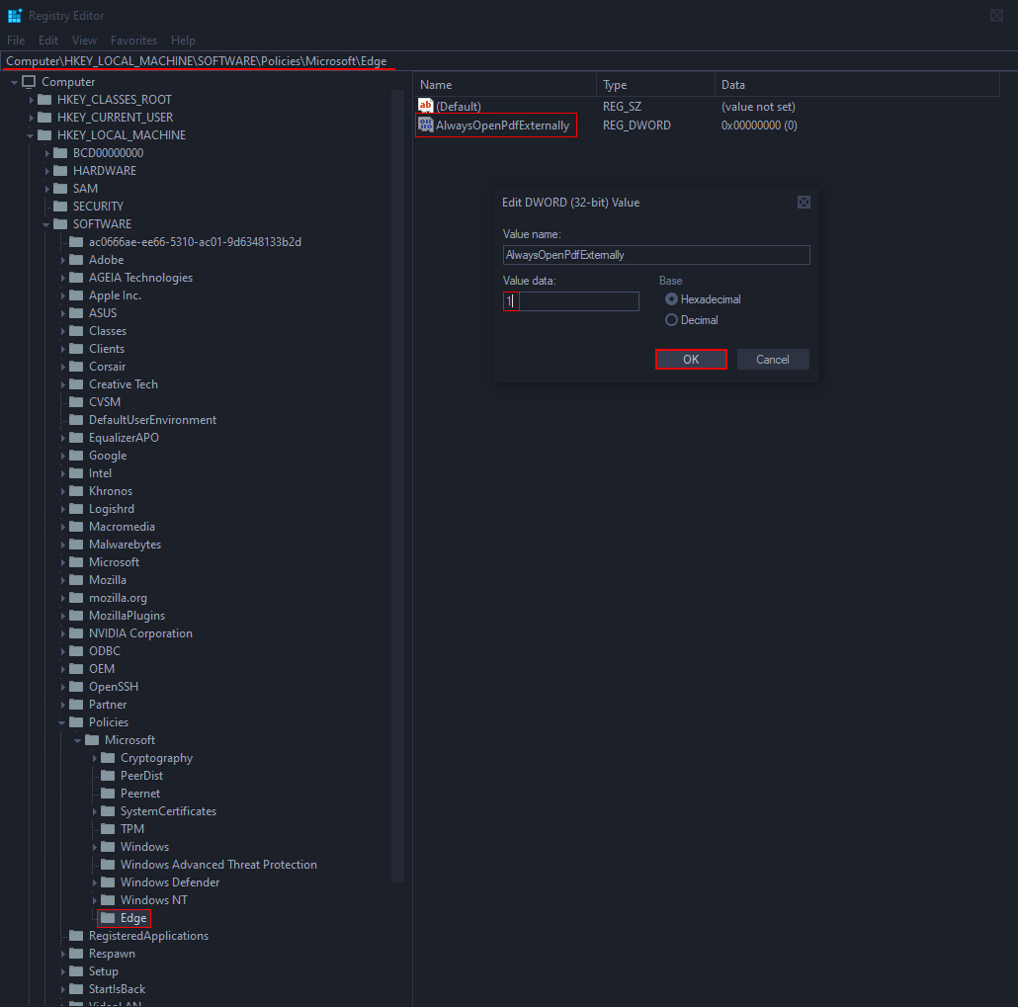Click the NVIDIA Corporation folder icon
Viewport: 1018px width, 1007px height.
coord(77,633)
